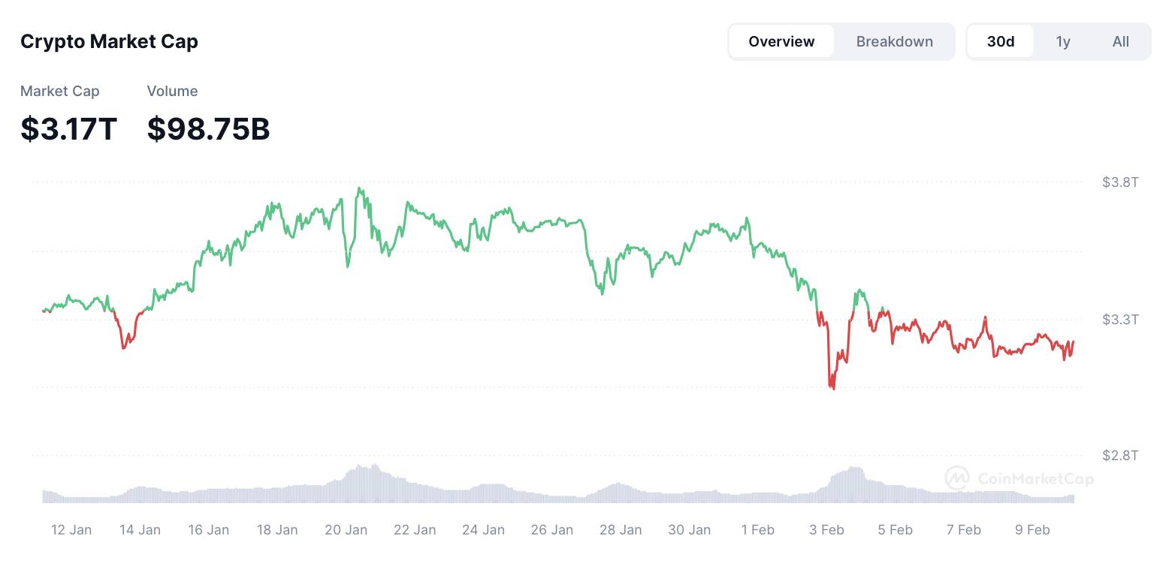Click the $3.17T market cap value
1172x566 pixels.
[x=69, y=129]
